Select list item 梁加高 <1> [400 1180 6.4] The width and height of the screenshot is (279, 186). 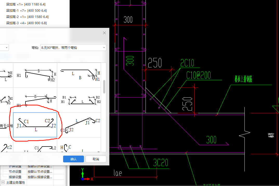[26, 4]
